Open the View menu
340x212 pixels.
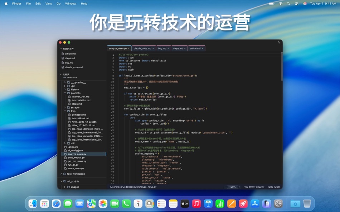point(49,4)
